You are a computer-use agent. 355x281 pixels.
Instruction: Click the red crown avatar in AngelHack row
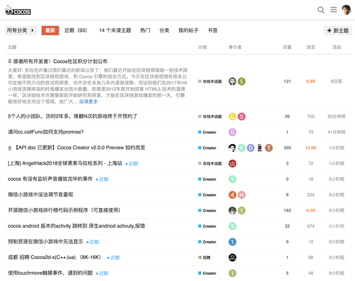232,163
